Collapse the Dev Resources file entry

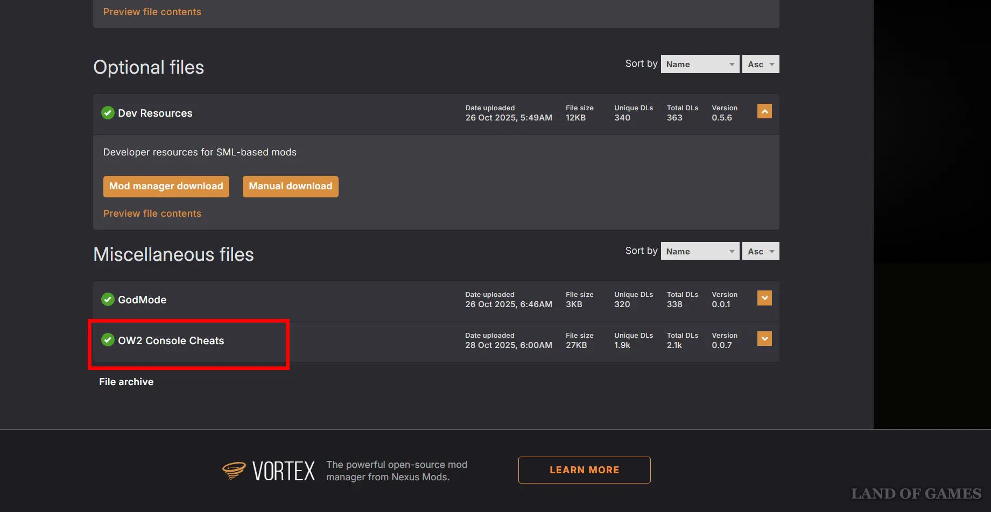pyautogui.click(x=764, y=111)
